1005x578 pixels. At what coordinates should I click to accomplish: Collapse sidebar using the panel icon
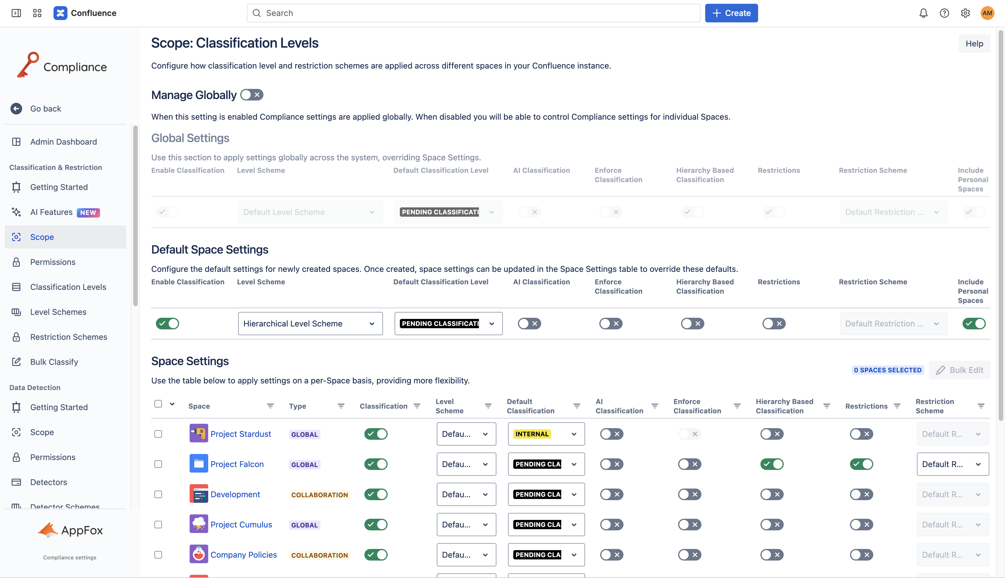click(x=16, y=13)
